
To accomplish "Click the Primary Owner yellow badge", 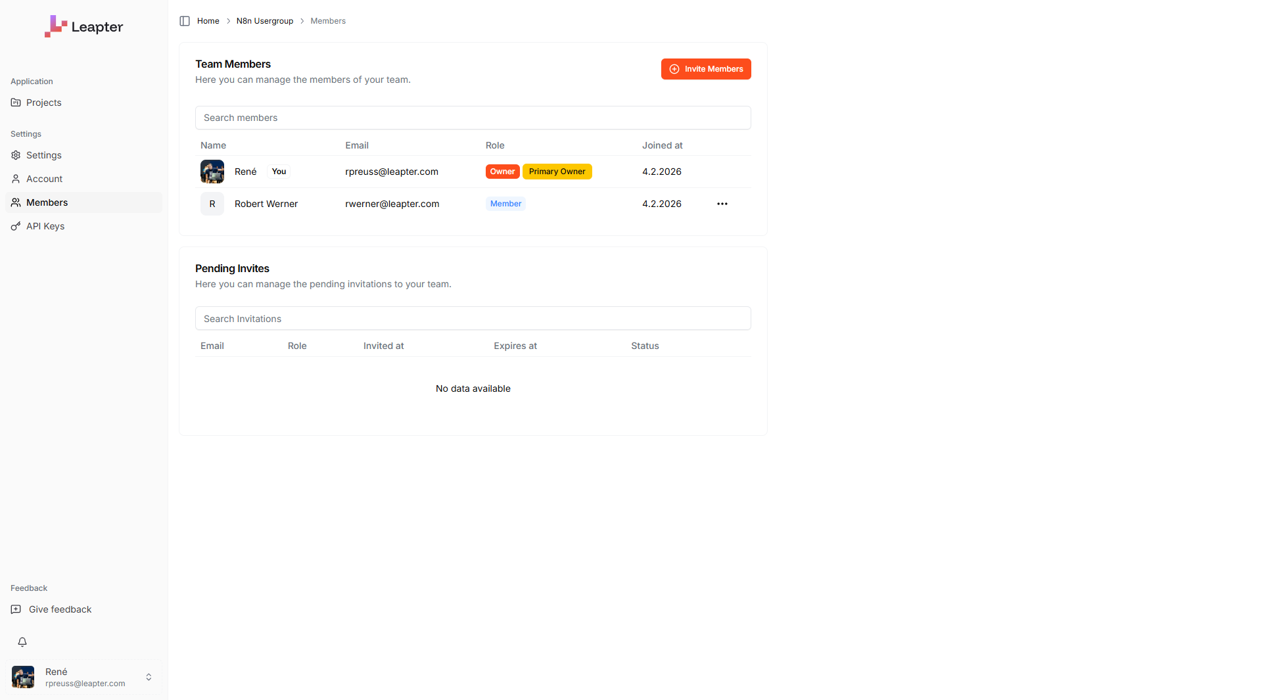I will [x=557, y=172].
